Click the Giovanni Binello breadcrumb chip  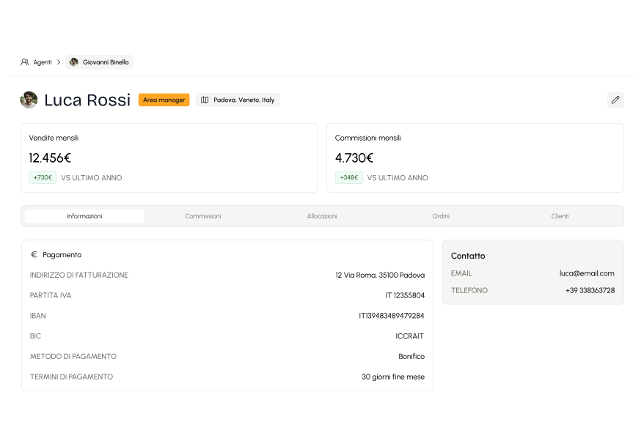pyautogui.click(x=100, y=62)
